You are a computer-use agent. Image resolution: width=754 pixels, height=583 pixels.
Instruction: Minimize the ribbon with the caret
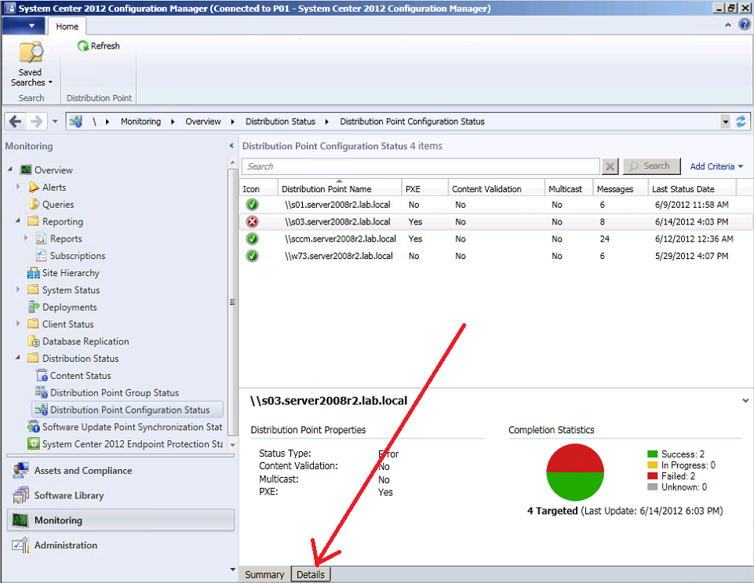coord(728,25)
